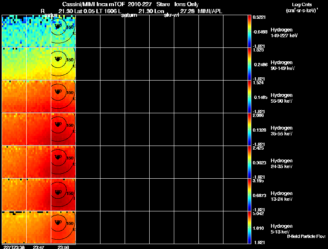This screenshot has height=249, width=328.
Task: Click the color scale value '0.2486'
Action: click(261, 65)
